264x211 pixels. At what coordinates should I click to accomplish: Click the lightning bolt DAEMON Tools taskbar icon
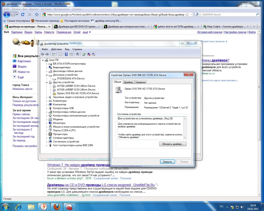[44, 207]
